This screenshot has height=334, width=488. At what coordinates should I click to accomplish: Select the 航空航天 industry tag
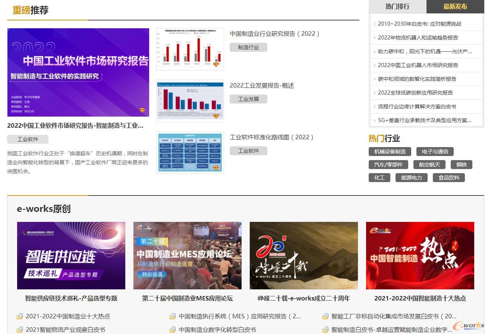click(x=429, y=165)
